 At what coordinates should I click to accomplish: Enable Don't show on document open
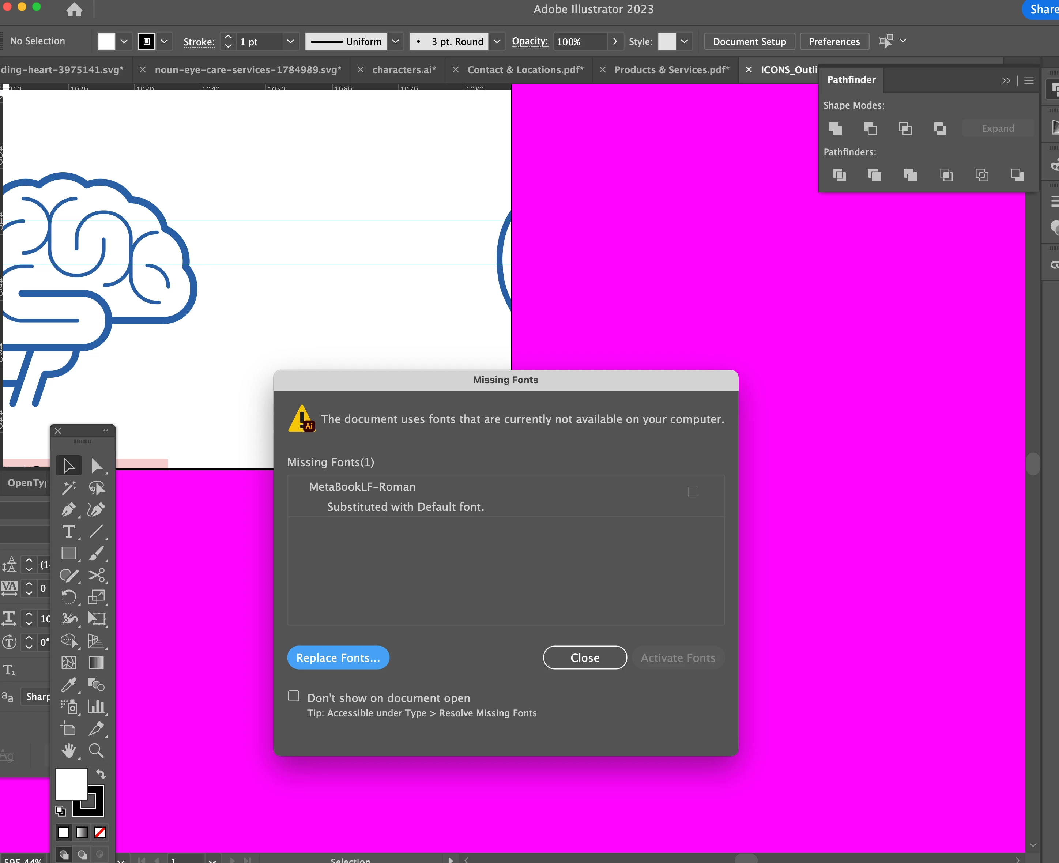[294, 696]
